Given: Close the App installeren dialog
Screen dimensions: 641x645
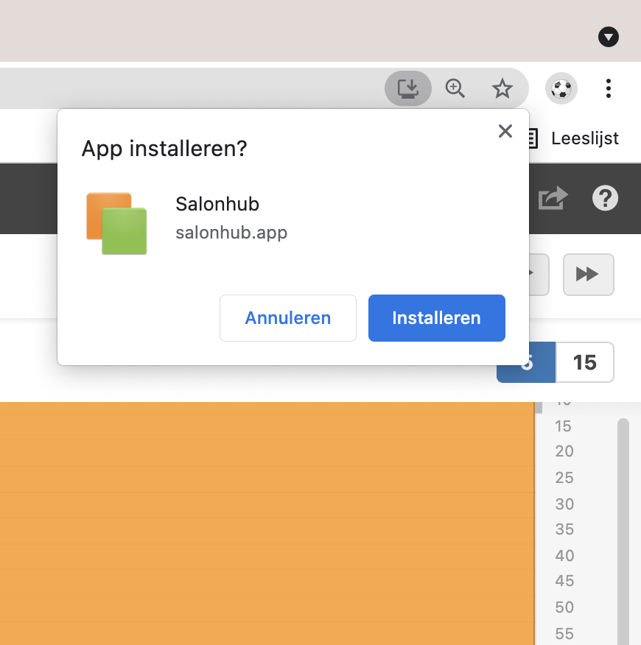Looking at the screenshot, I should tap(505, 131).
